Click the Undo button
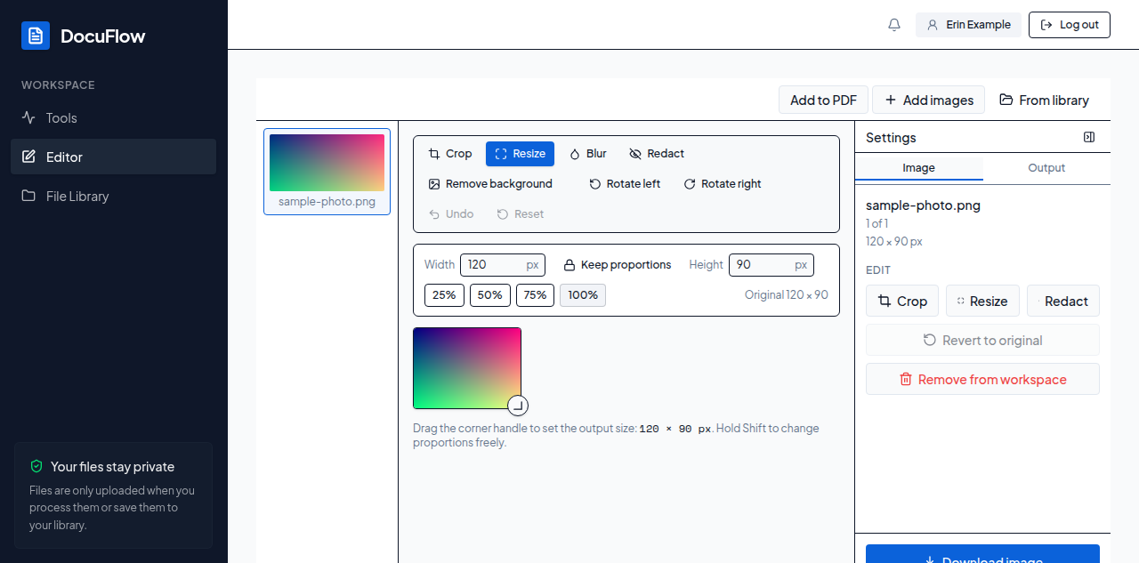Image resolution: width=1139 pixels, height=563 pixels. point(451,214)
